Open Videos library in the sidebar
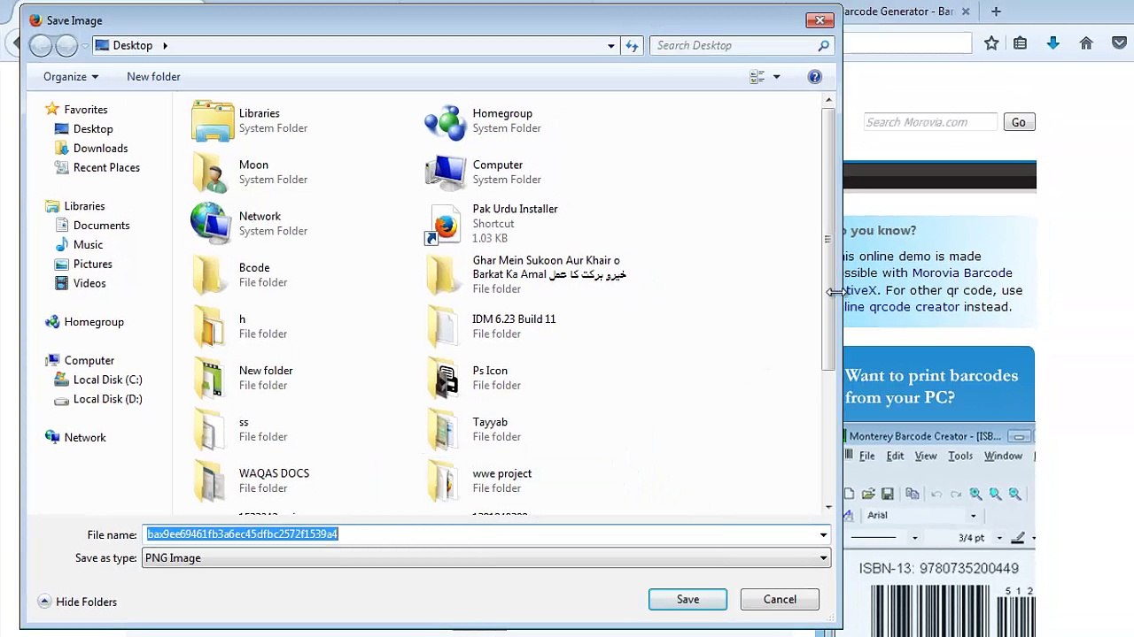Image resolution: width=1134 pixels, height=637 pixels. pos(80,284)
